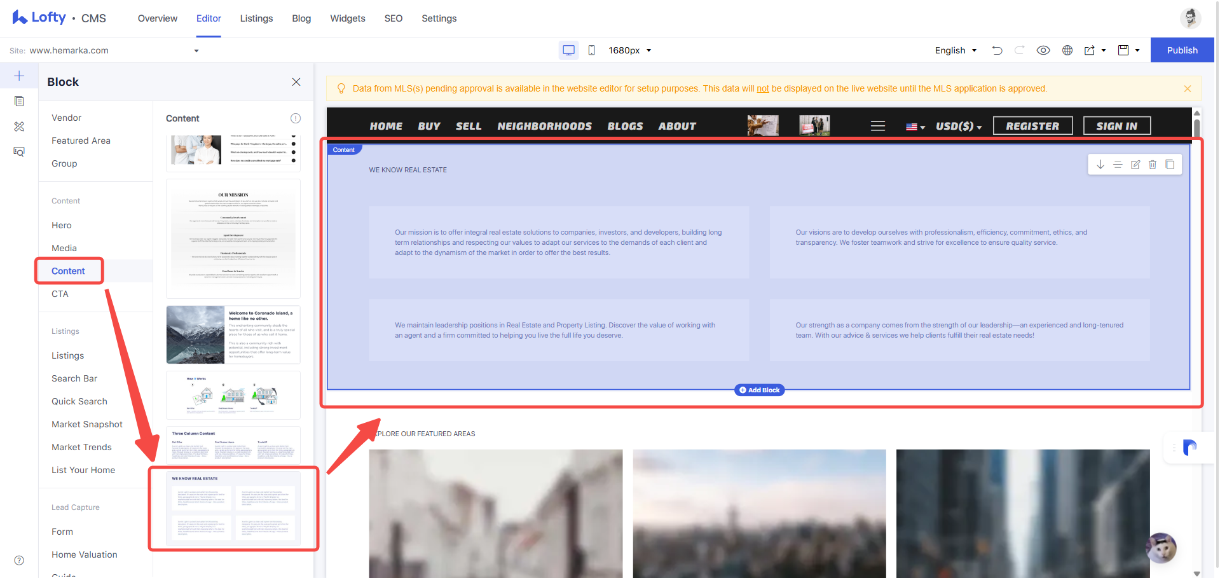Open the site search-inspect sidebar icon

[x=19, y=152]
